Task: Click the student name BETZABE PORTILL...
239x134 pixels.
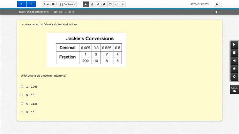Action: [x=201, y=4]
